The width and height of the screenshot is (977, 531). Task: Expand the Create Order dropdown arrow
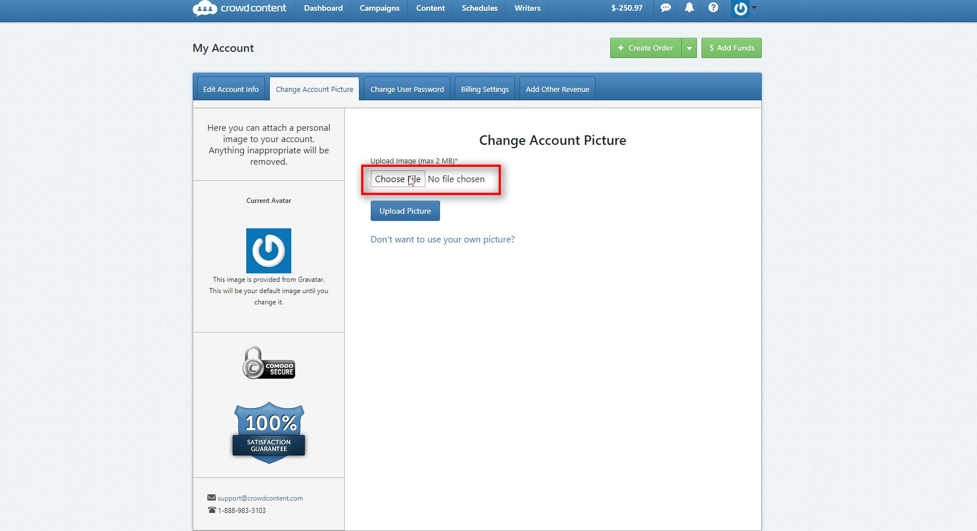point(689,48)
